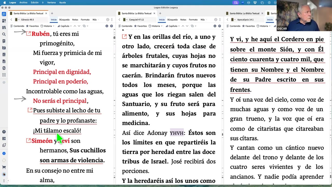332x187 pixels.
Task: Open the documents icon in left sidebar
Action: coord(4,61)
